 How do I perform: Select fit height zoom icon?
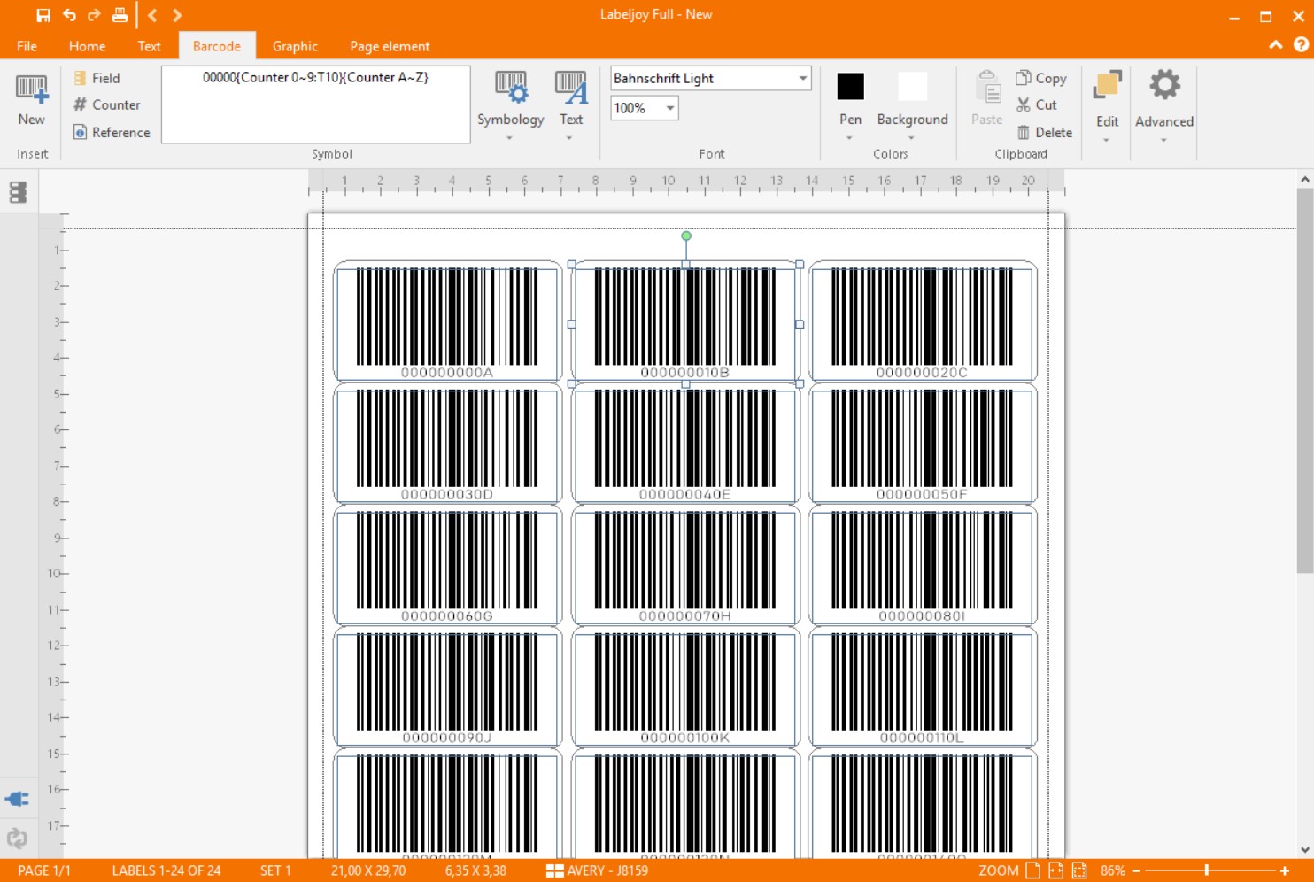1078,870
